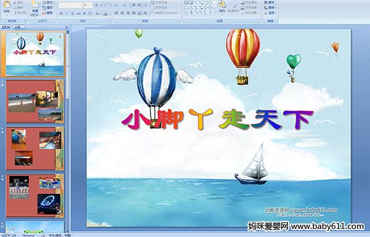Toggle Align Text Left

117,13
